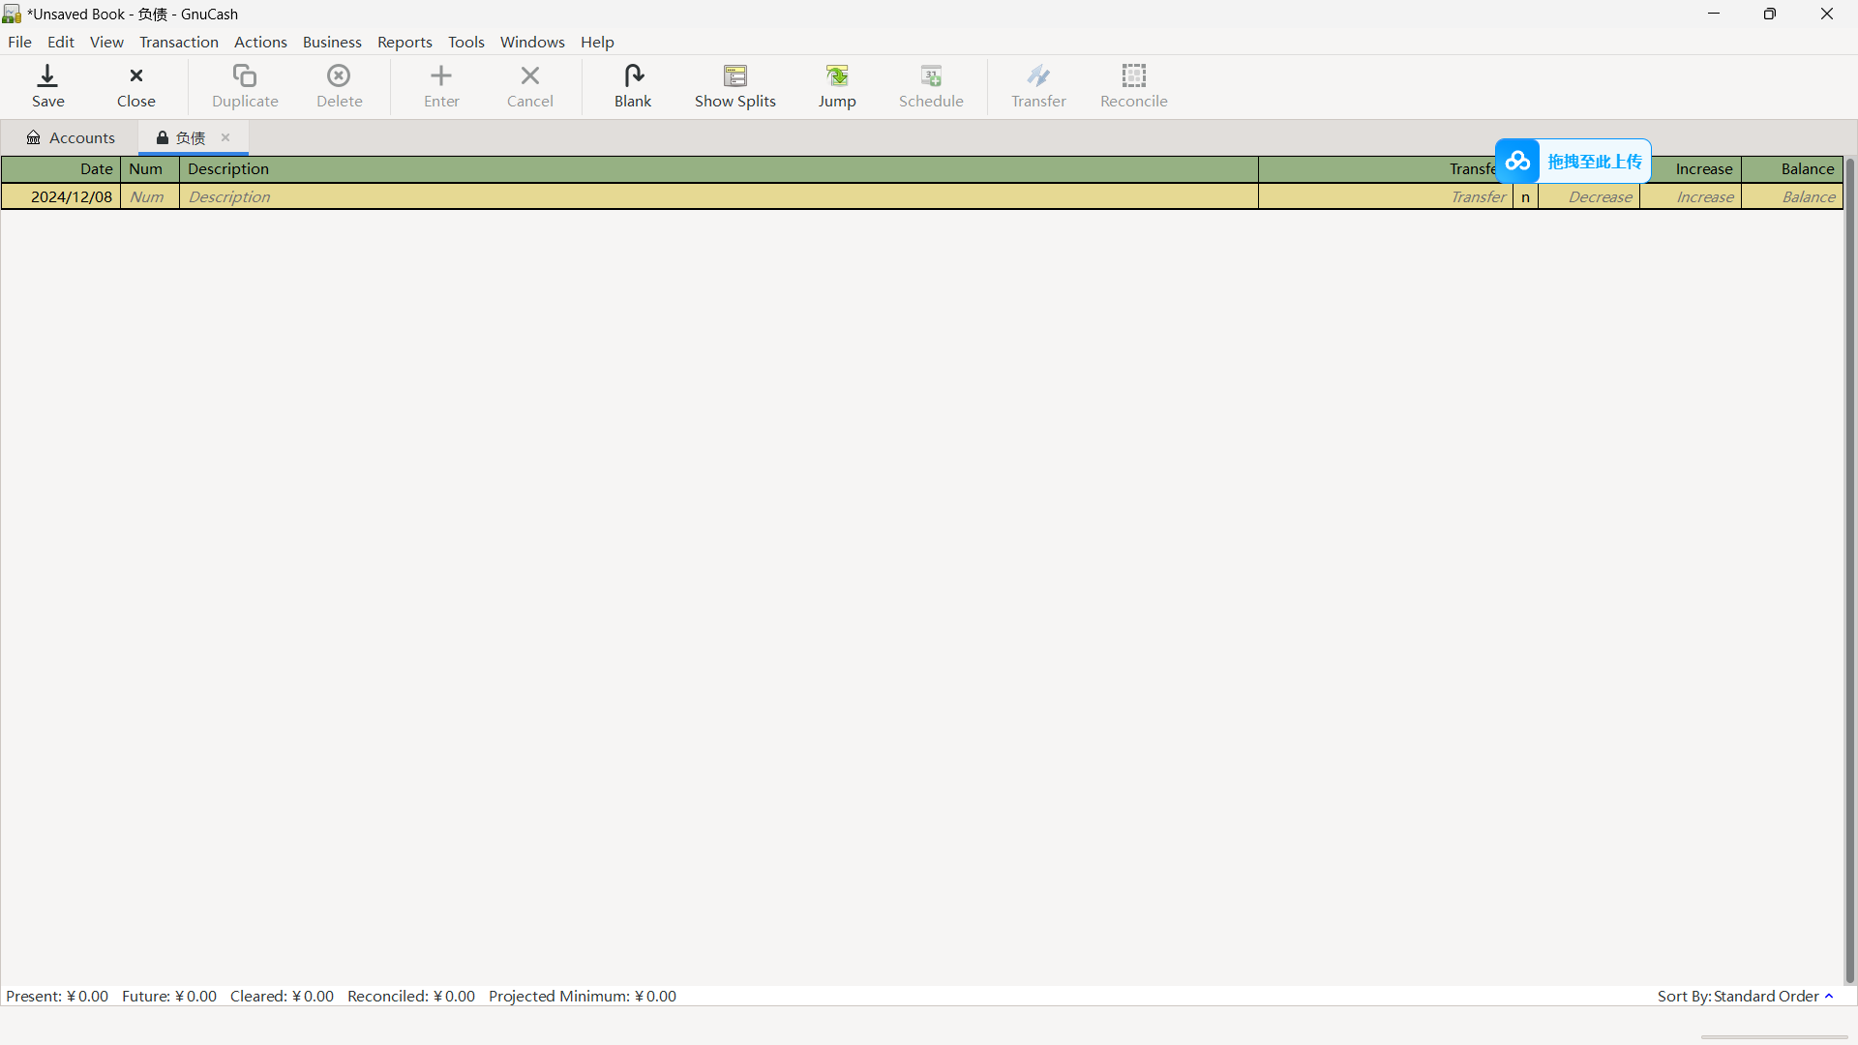Open the Transaction menu

(x=179, y=43)
